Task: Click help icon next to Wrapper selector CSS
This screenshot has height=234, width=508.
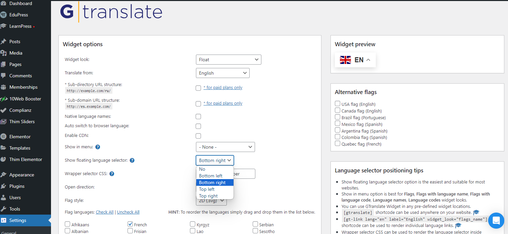Action: (x=112, y=174)
